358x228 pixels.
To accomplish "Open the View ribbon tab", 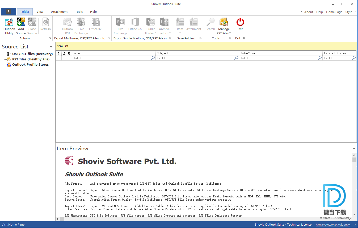I will 40,12.
